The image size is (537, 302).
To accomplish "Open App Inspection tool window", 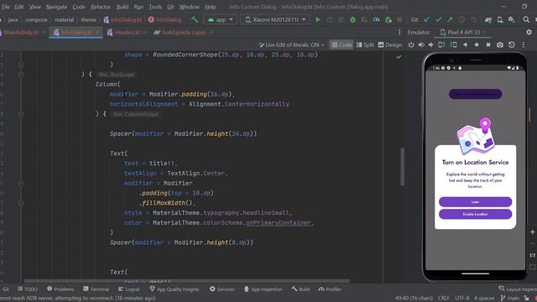I will pyautogui.click(x=263, y=289).
